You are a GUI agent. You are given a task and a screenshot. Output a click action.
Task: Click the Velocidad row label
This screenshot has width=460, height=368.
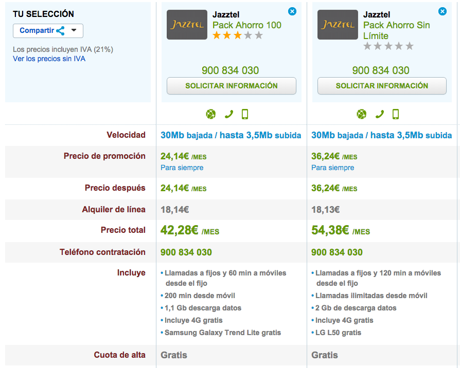pos(126,135)
